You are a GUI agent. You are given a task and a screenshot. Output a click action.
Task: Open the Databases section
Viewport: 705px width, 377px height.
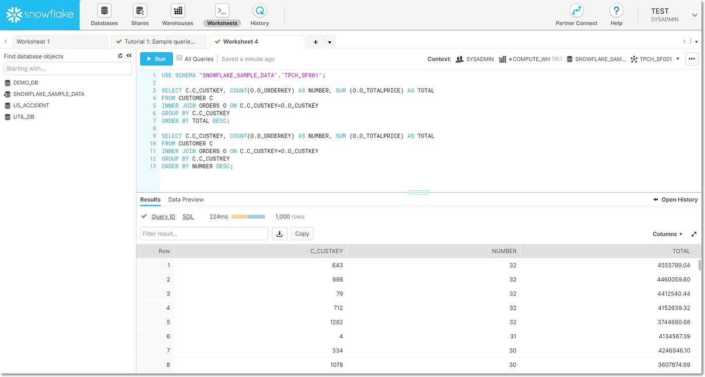[x=104, y=15]
